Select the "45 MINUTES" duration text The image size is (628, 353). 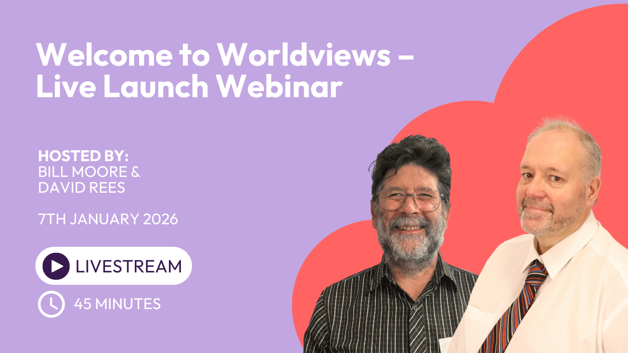(x=117, y=304)
